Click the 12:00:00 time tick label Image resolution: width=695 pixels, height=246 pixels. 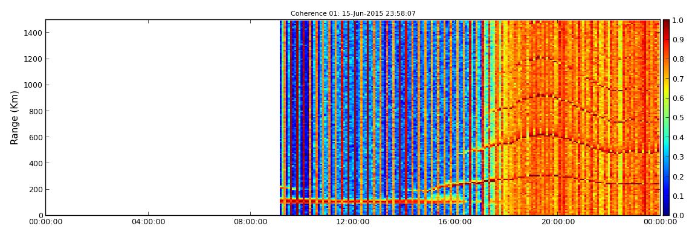pos(353,222)
